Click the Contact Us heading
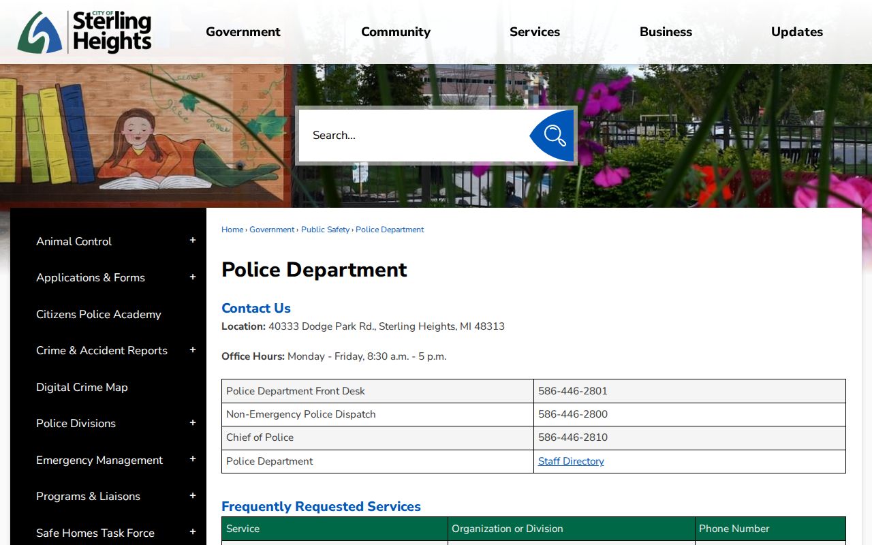The height and width of the screenshot is (545, 872). click(x=256, y=308)
